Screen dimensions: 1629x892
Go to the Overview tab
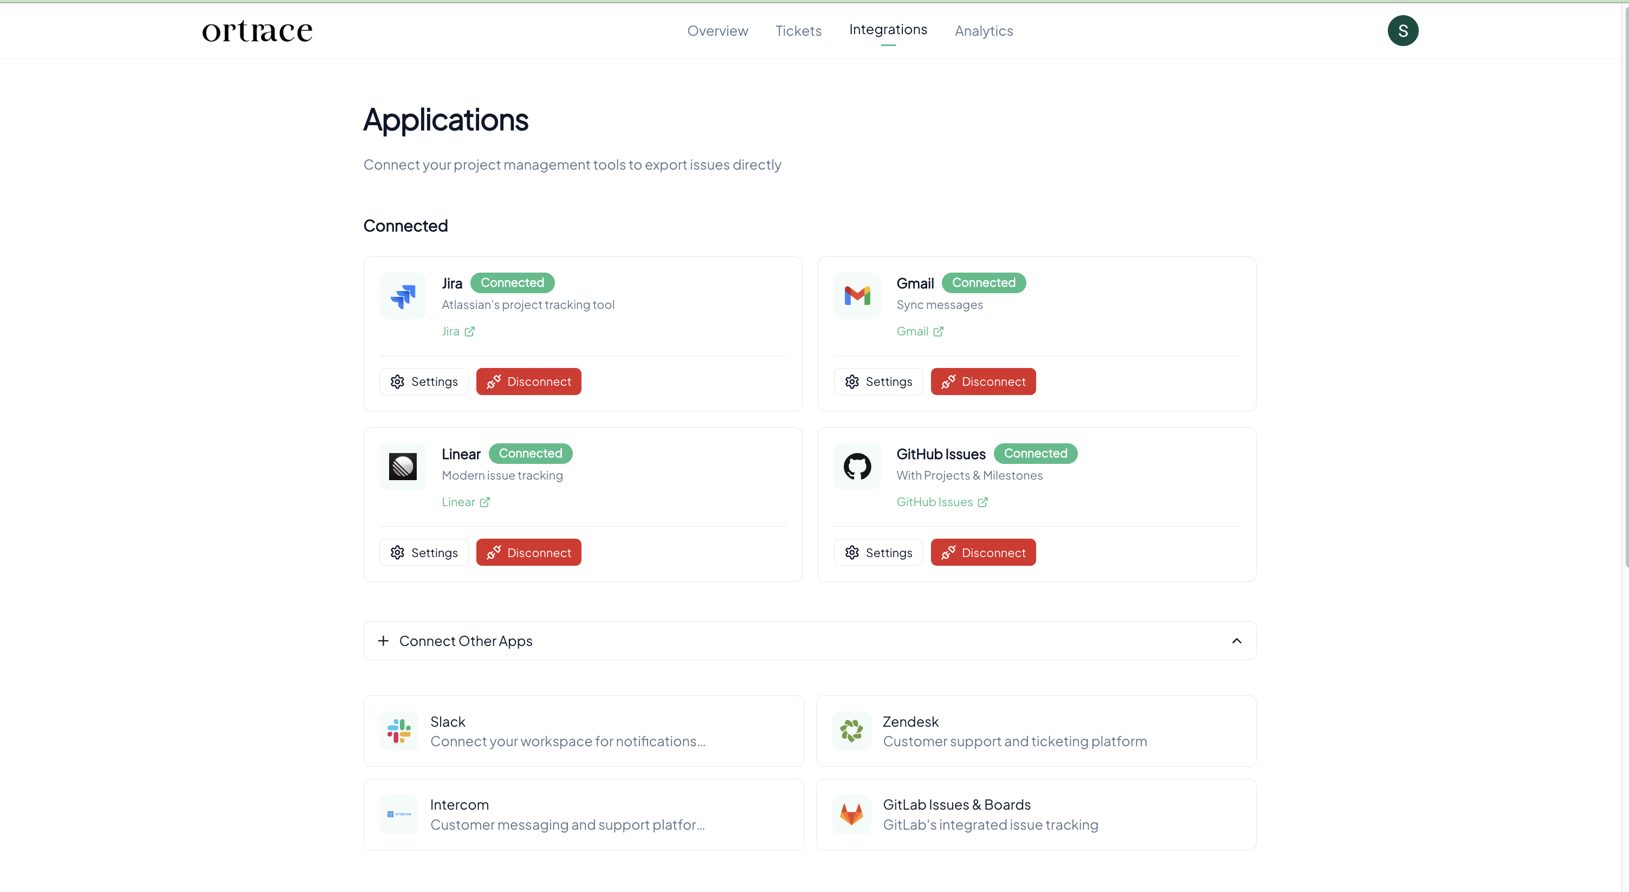(717, 30)
